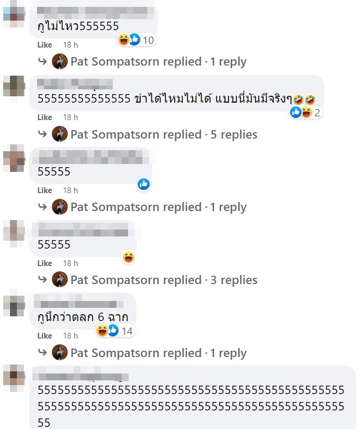Viewport: 361px width, 429px height.
Task: Click reply arrow icon next to 3 replies thread
Action: point(42,279)
